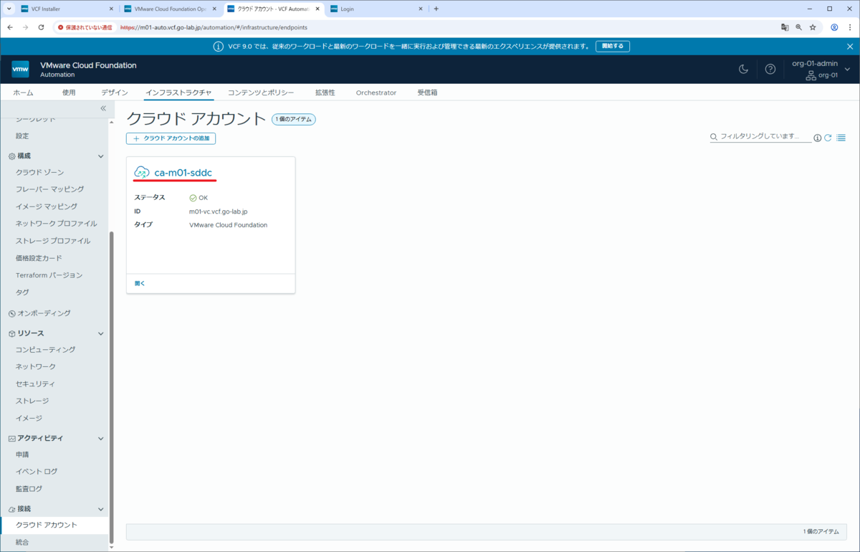Click the VMware vmw logo
The height and width of the screenshot is (552, 860).
[20, 69]
